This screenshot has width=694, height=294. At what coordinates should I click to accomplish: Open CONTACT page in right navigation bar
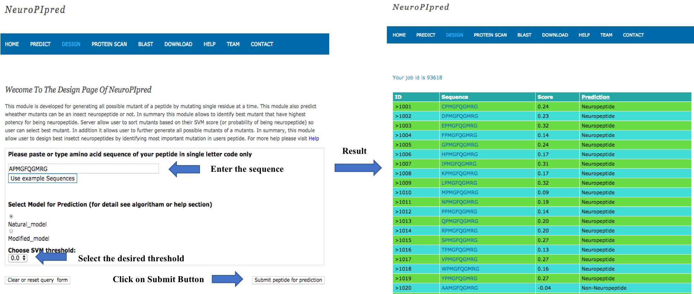coord(633,35)
